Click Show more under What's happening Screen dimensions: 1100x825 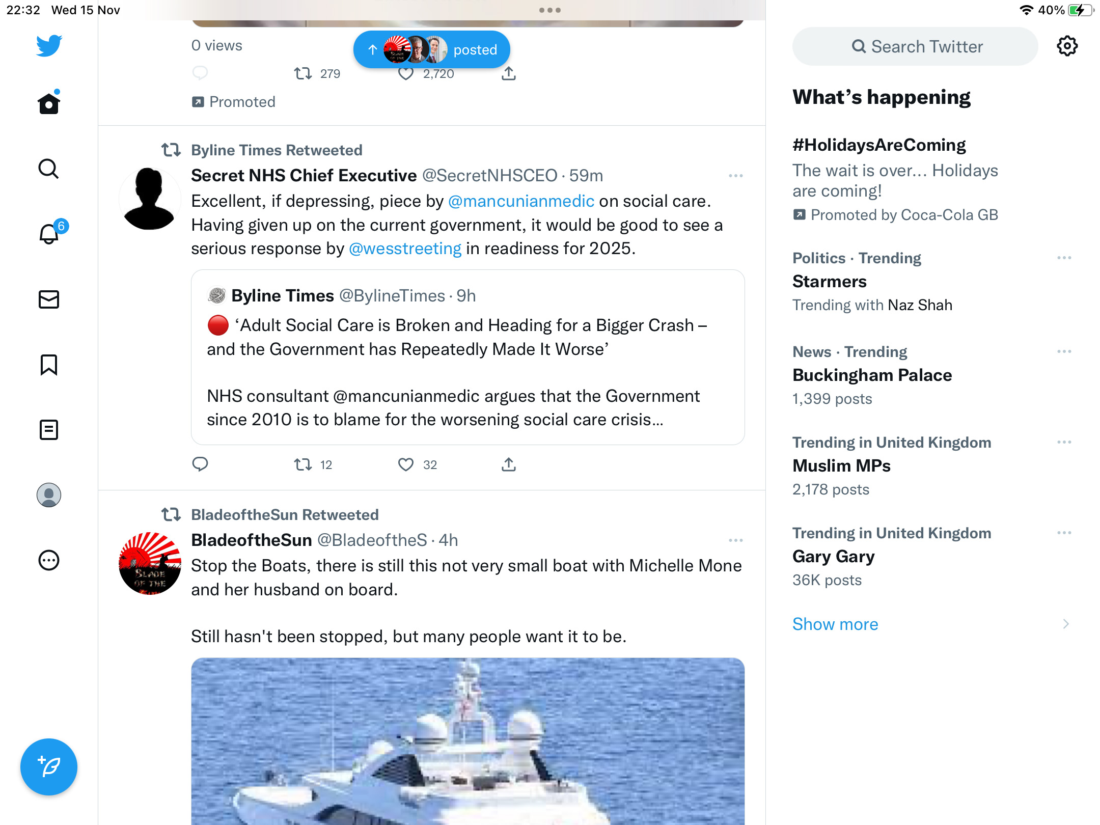(x=835, y=624)
